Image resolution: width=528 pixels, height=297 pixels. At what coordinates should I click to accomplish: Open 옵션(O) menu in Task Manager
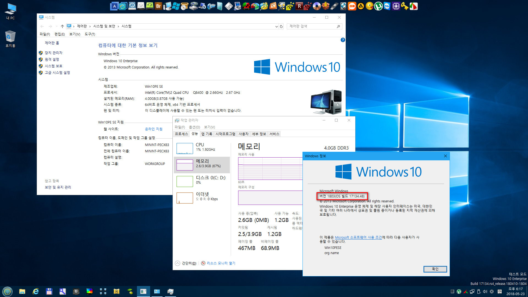pyautogui.click(x=194, y=127)
